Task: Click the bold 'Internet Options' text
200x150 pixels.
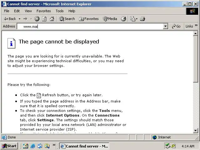Action: point(62,115)
